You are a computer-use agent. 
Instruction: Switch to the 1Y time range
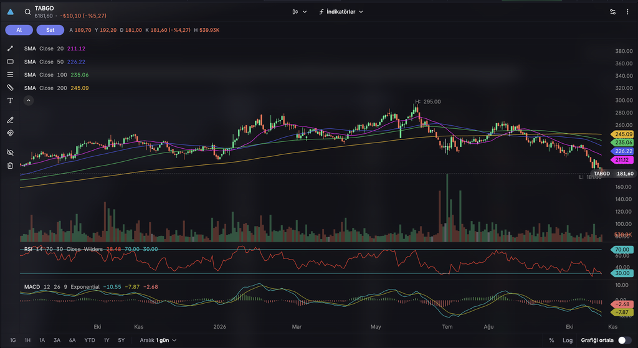(x=107, y=341)
